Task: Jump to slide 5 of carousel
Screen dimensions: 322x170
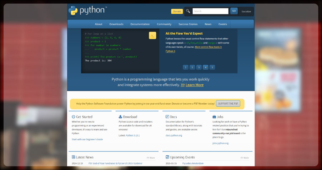Action: (x=212, y=67)
